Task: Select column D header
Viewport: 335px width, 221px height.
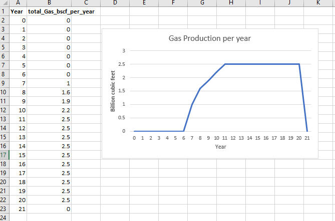Action: click(x=115, y=3)
